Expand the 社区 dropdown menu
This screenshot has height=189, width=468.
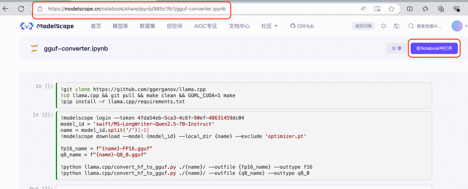pyautogui.click(x=269, y=26)
